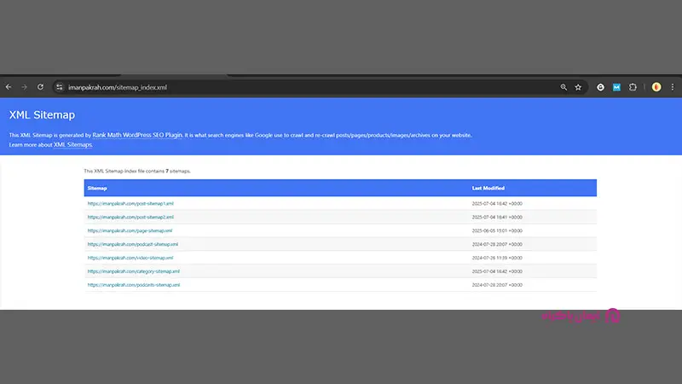This screenshot has height=384, width=682.
Task: Open the Chrome profile avatar
Action: 656,87
